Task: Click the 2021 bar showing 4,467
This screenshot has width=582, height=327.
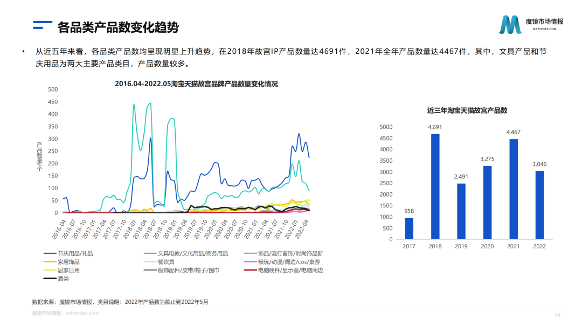Action: (x=512, y=189)
